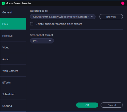Open the Screenshot format PNG dropdown
The image size is (127, 112).
(x=42, y=41)
